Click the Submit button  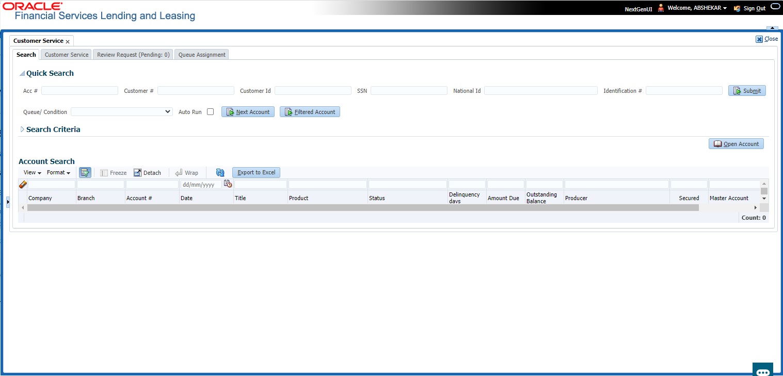click(747, 91)
